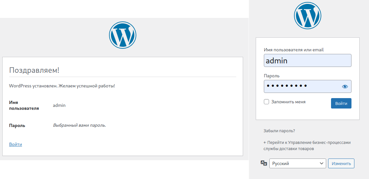Follow the 'Войти' link on the success page
The image size is (369, 179).
click(16, 144)
